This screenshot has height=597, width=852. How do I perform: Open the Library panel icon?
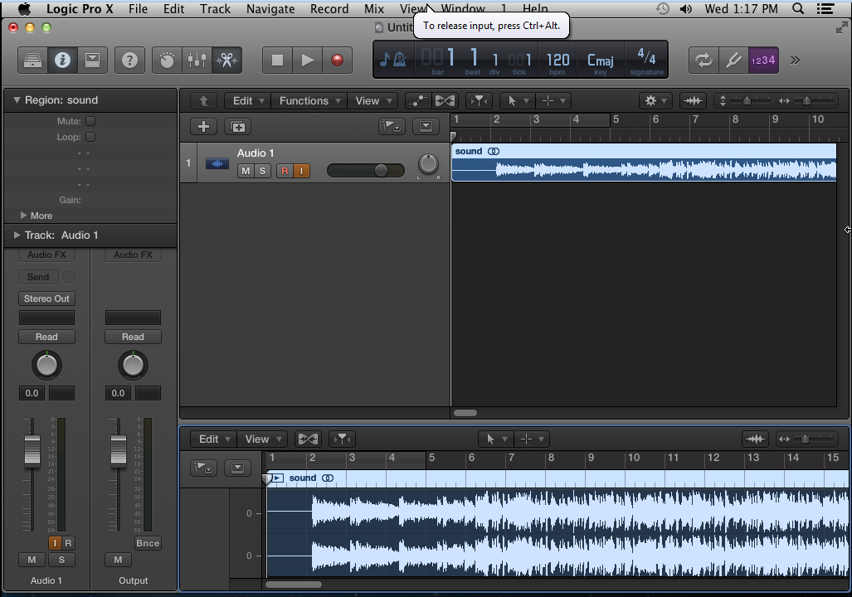point(32,60)
